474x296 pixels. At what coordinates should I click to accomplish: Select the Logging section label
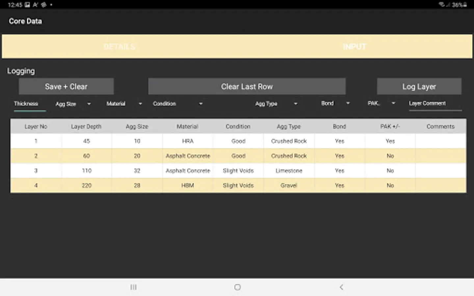coord(21,71)
